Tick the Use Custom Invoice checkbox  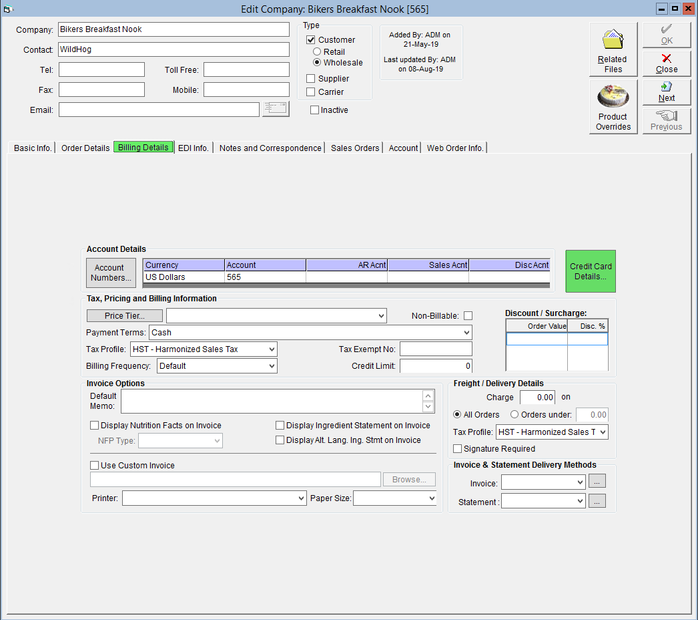(94, 466)
